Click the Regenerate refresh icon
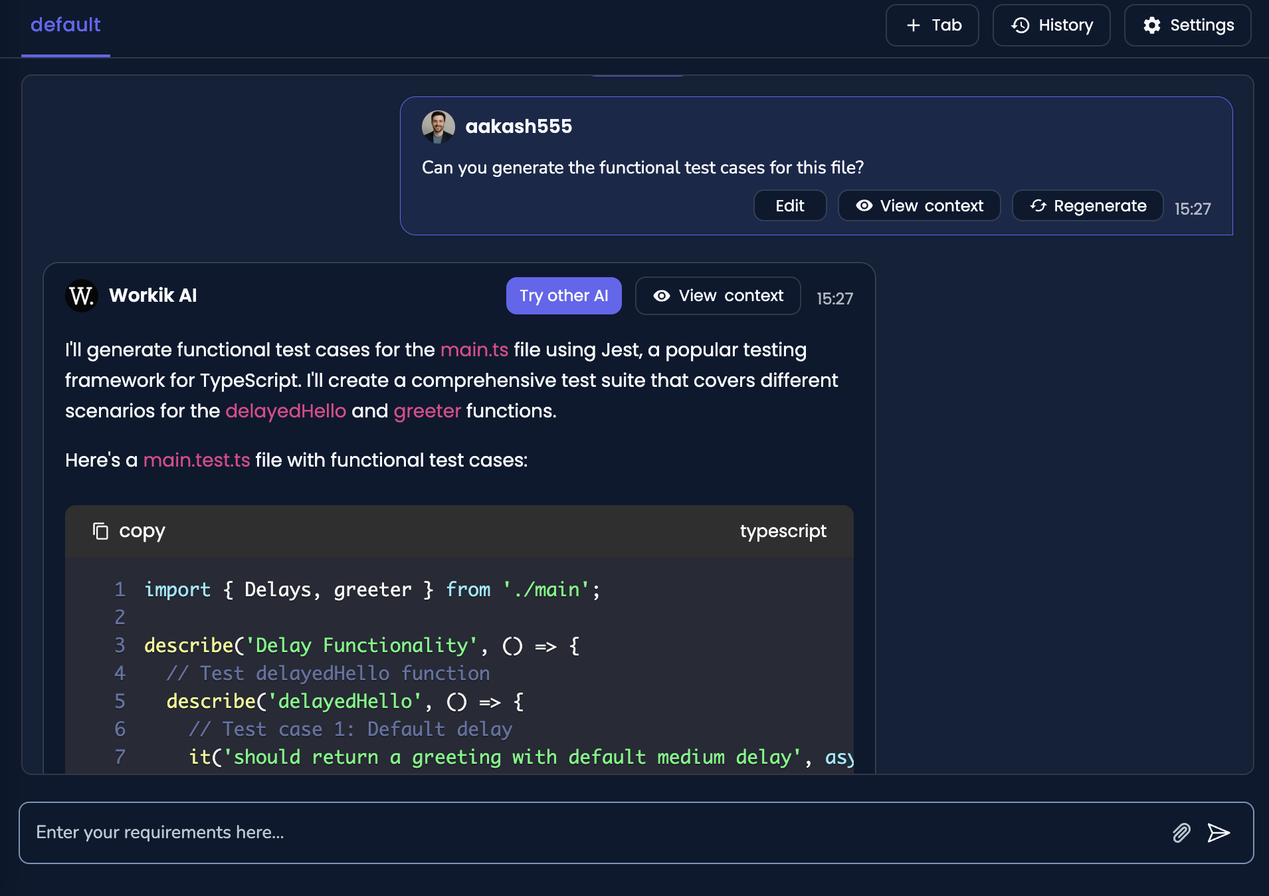1269x896 pixels. [1038, 206]
